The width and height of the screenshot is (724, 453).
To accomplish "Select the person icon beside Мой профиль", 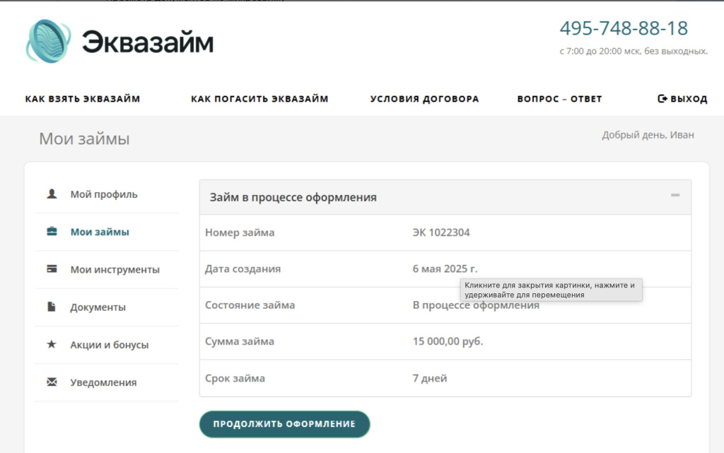I will [x=52, y=194].
